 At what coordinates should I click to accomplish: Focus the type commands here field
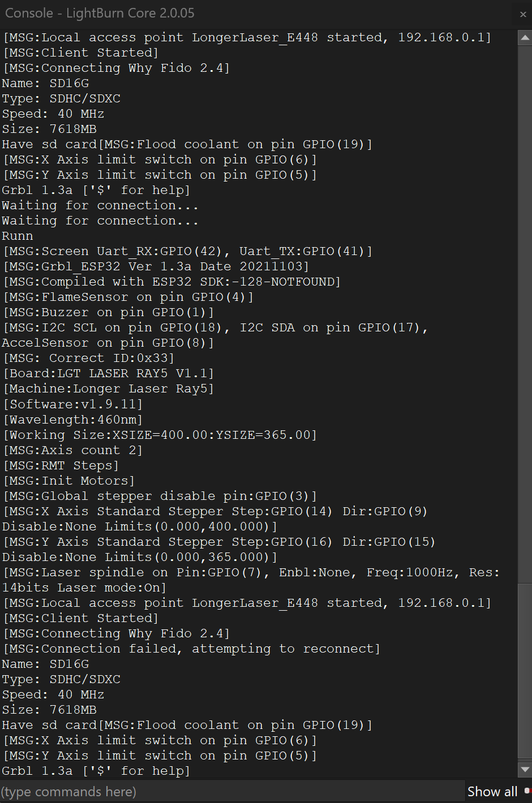click(x=232, y=791)
